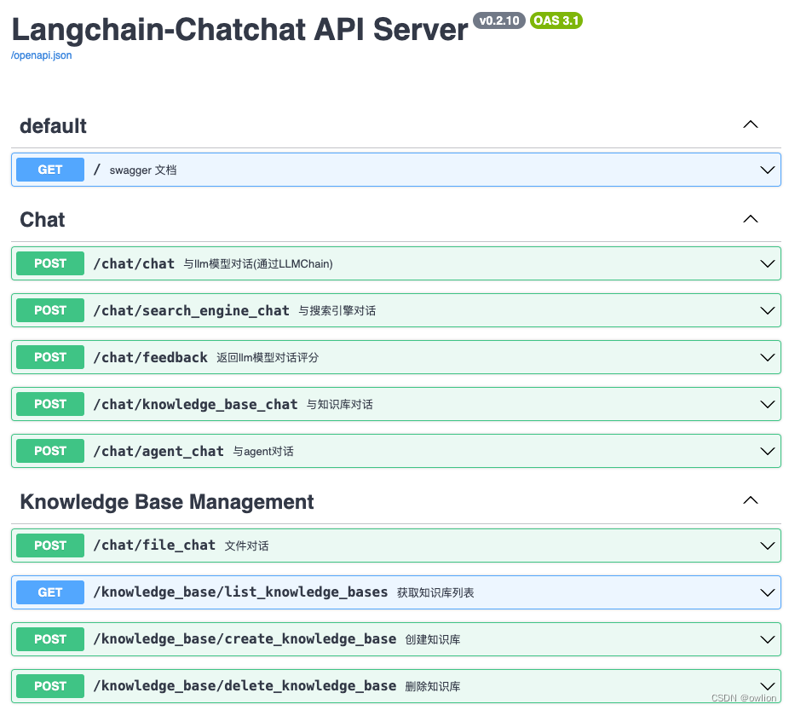Expand the list_knowledge_bases row arrow
This screenshot has width=789, height=710.
pyautogui.click(x=768, y=592)
